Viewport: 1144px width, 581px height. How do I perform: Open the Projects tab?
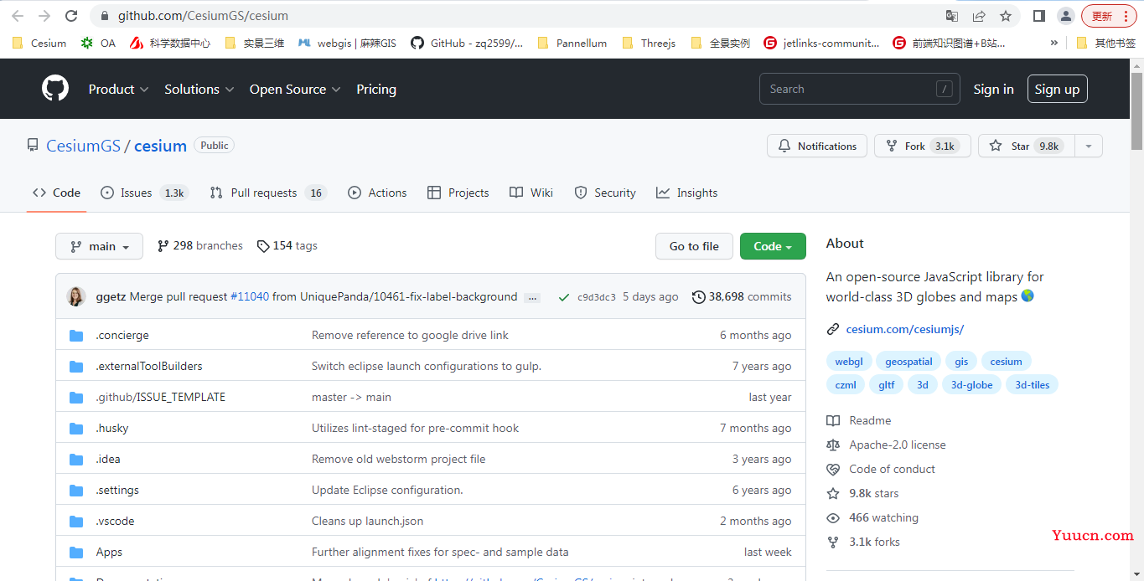coord(458,193)
